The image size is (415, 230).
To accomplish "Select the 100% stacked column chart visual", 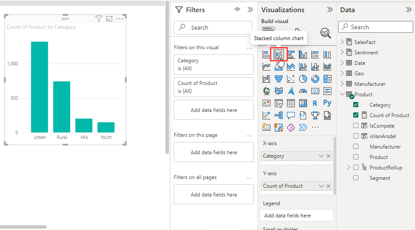I will tap(327, 54).
